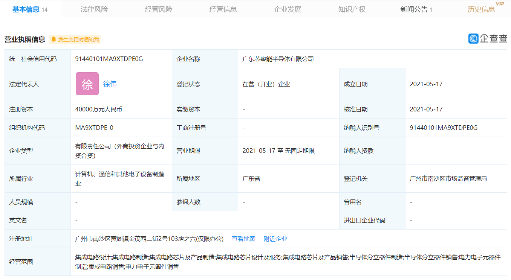This screenshot has width=511, height=280.
Task: Go to the 企业发展 tab
Action: pos(288,9)
